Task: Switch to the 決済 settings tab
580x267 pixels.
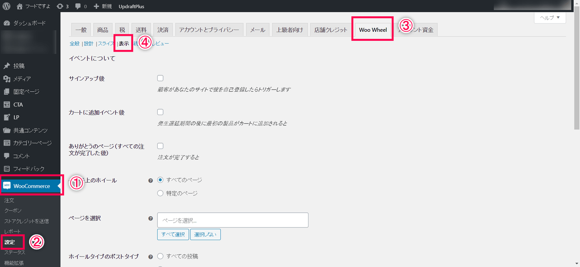Action: click(163, 30)
